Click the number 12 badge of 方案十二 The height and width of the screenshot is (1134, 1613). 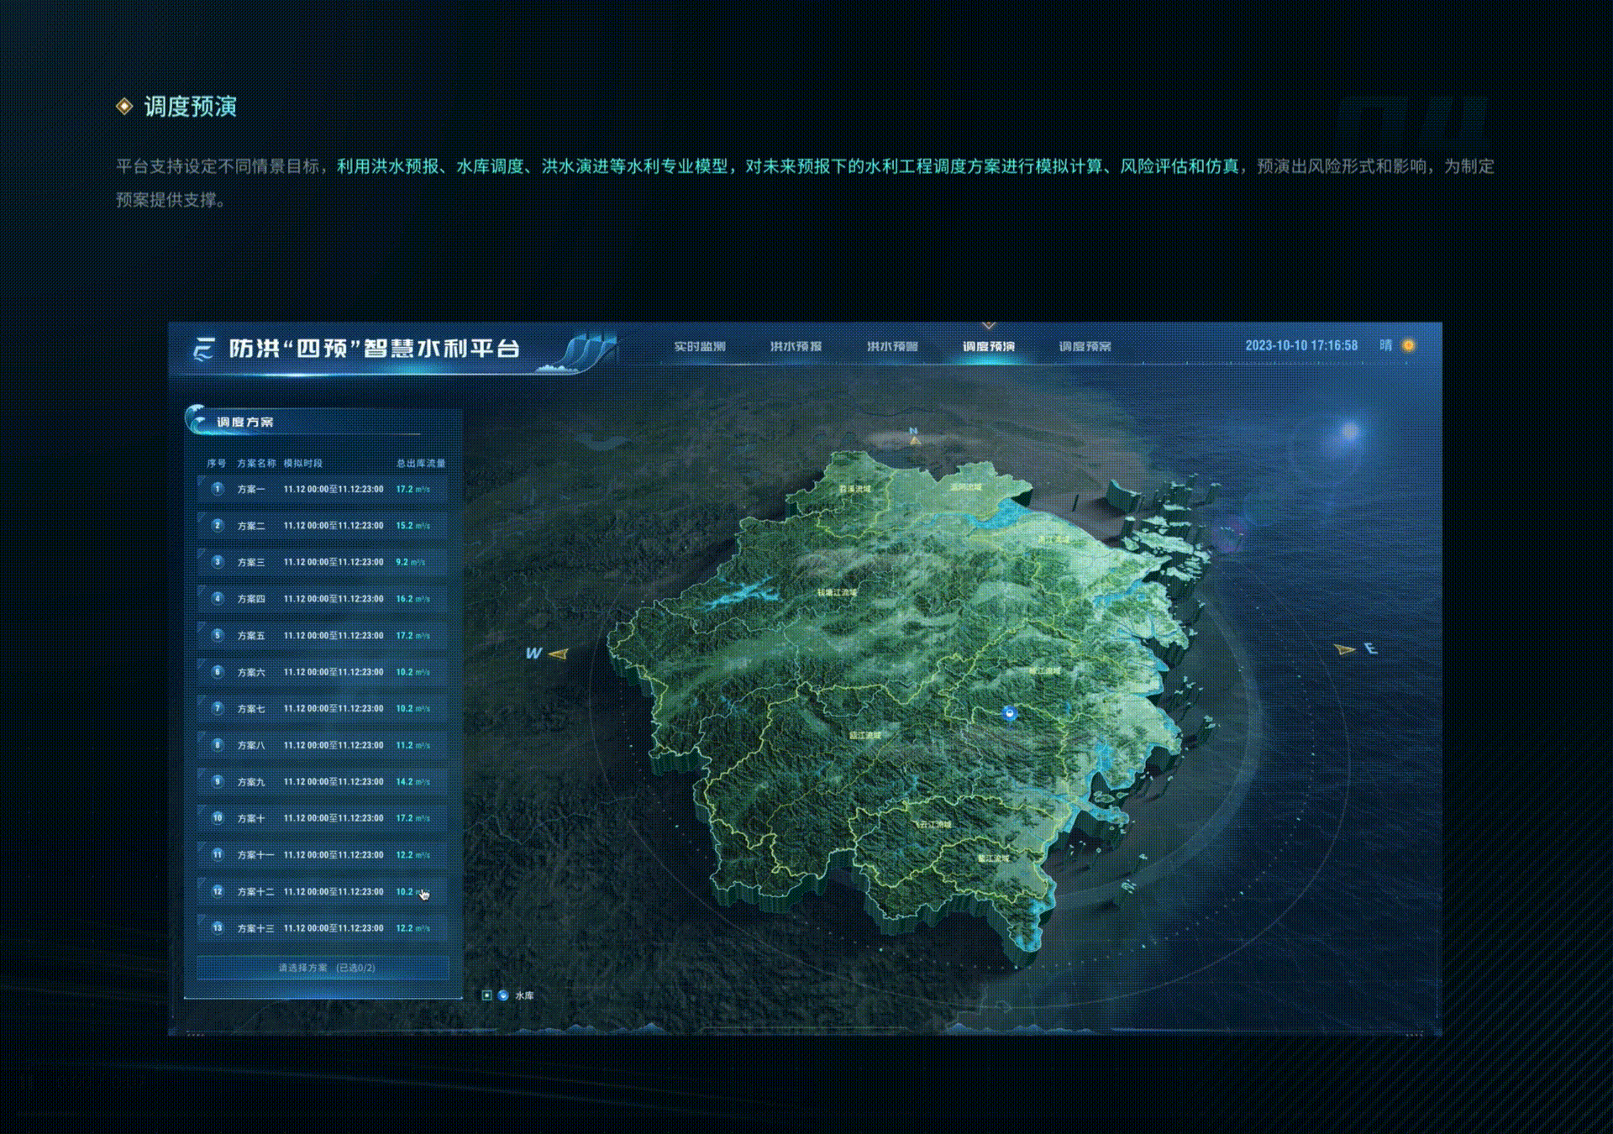click(x=218, y=891)
